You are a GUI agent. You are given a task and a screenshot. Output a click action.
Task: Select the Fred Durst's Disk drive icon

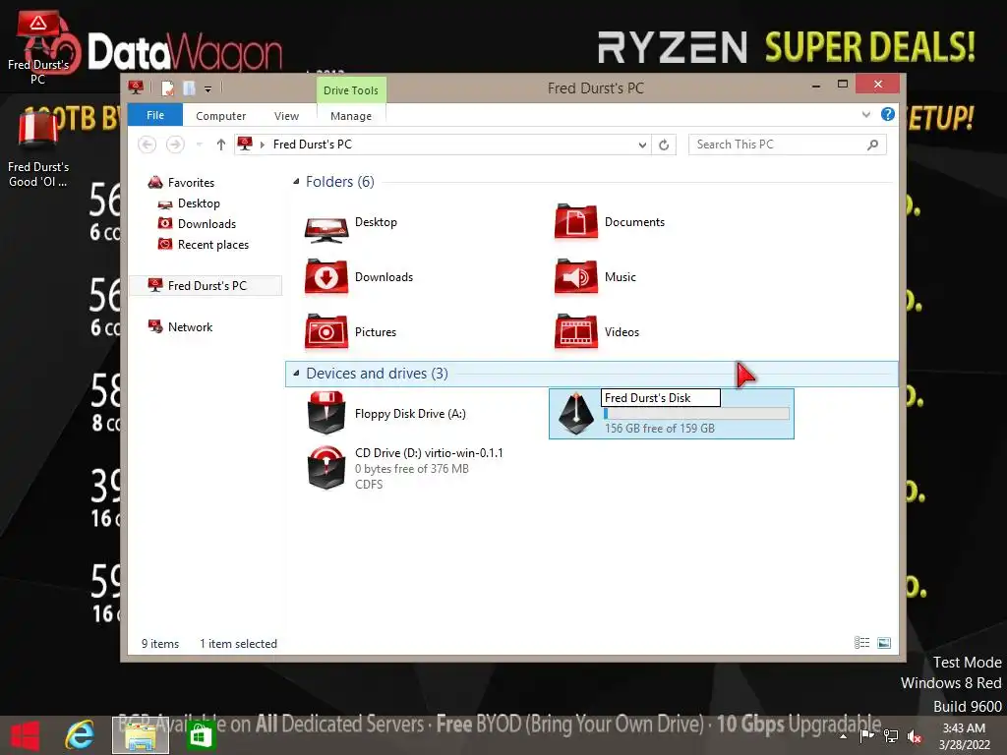[576, 414]
